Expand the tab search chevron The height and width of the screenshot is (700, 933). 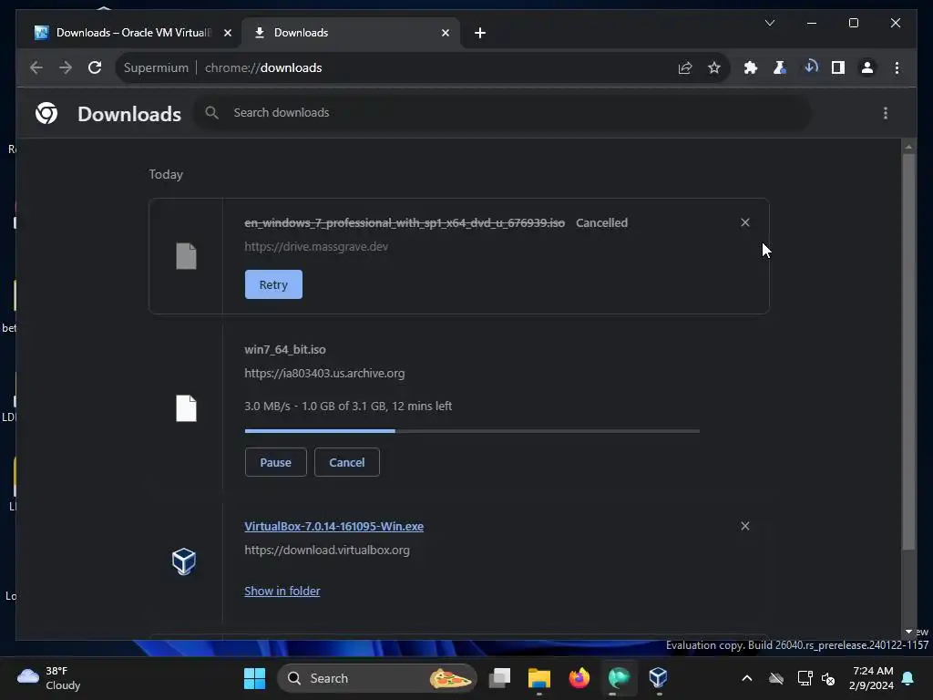769,23
